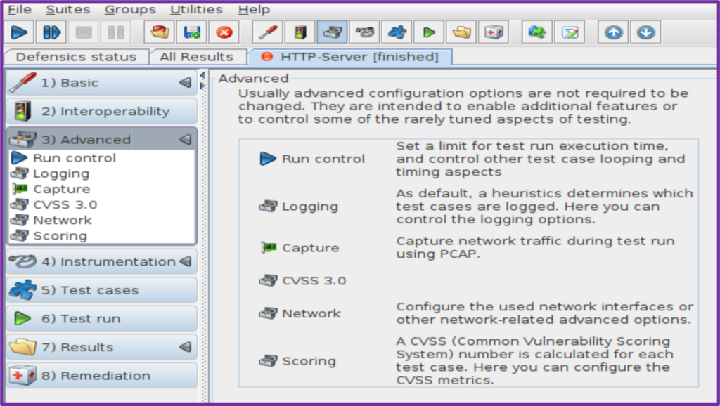Open Run control link in main panel

click(323, 159)
